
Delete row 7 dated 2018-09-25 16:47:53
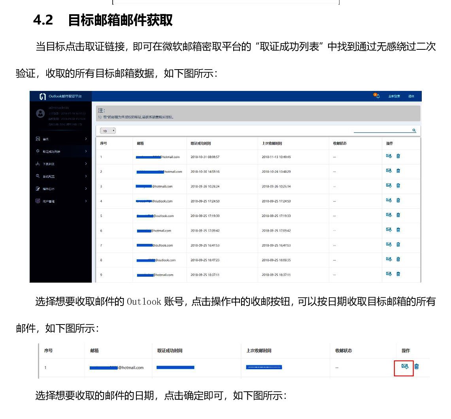(398, 244)
